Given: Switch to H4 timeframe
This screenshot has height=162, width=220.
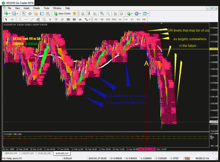Looking at the screenshot, I should pyautogui.click(x=126, y=19).
